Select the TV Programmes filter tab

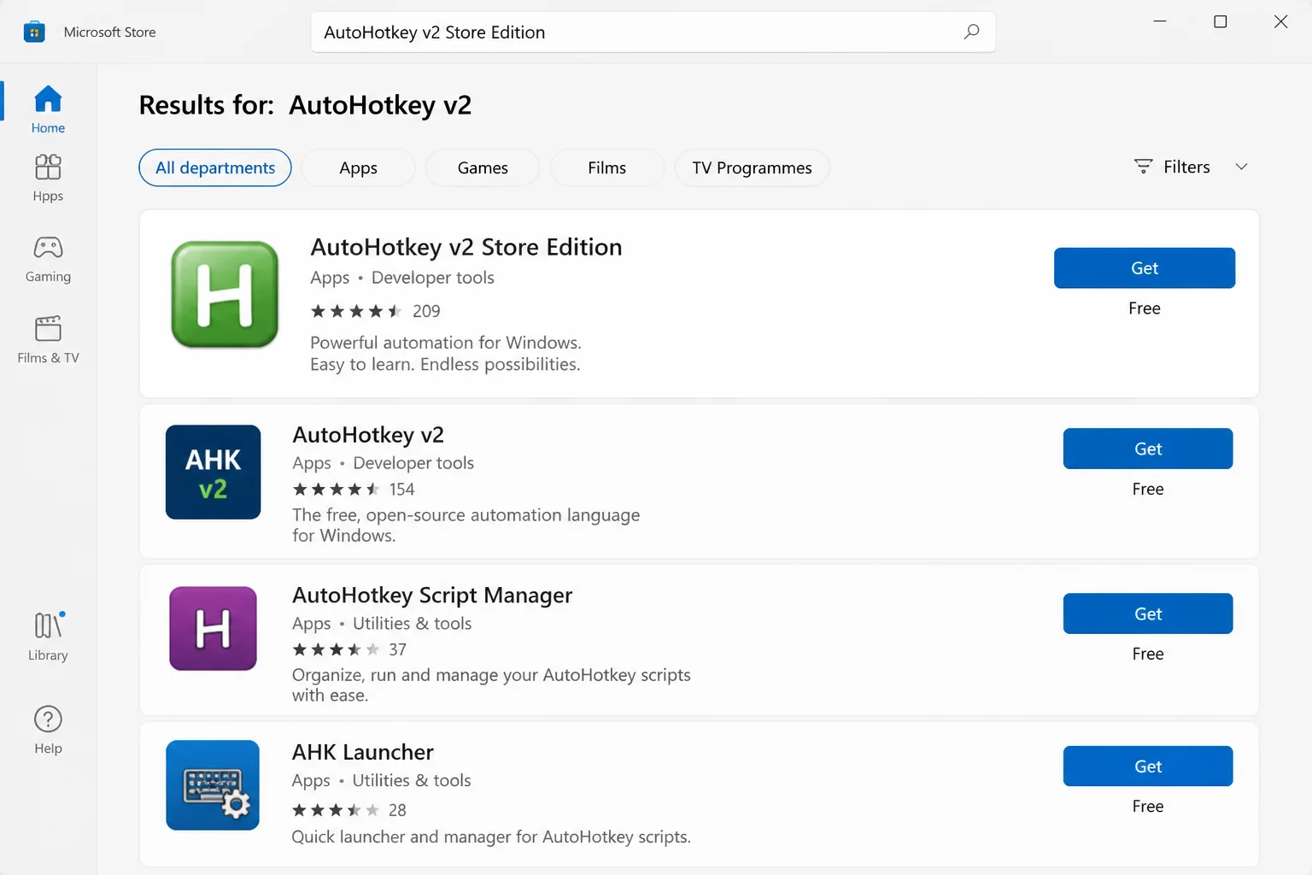pyautogui.click(x=752, y=167)
